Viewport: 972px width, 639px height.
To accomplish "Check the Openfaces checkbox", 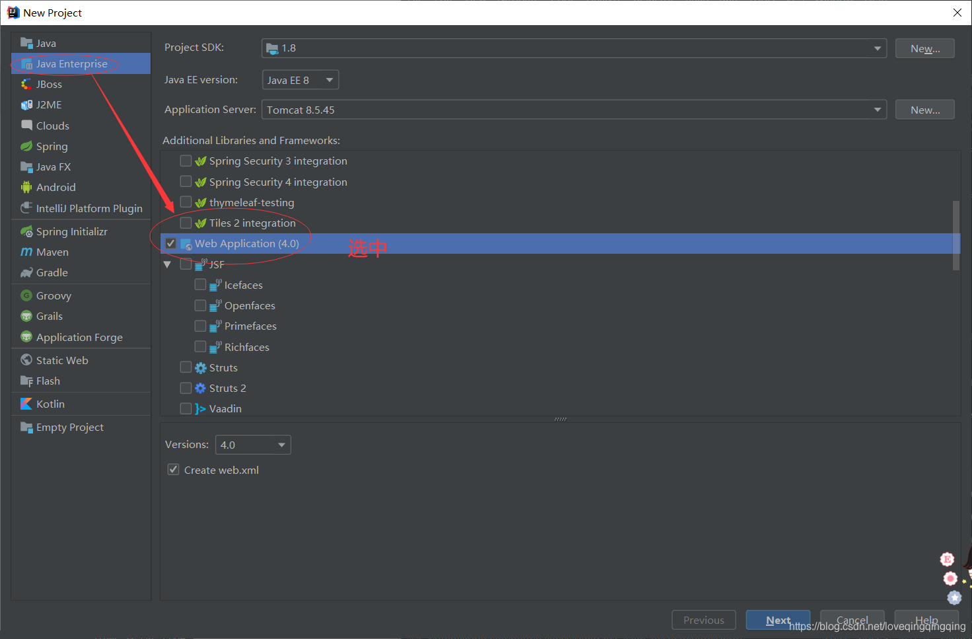I will [201, 305].
